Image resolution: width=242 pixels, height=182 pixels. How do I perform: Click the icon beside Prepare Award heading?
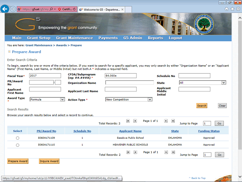[9, 52]
